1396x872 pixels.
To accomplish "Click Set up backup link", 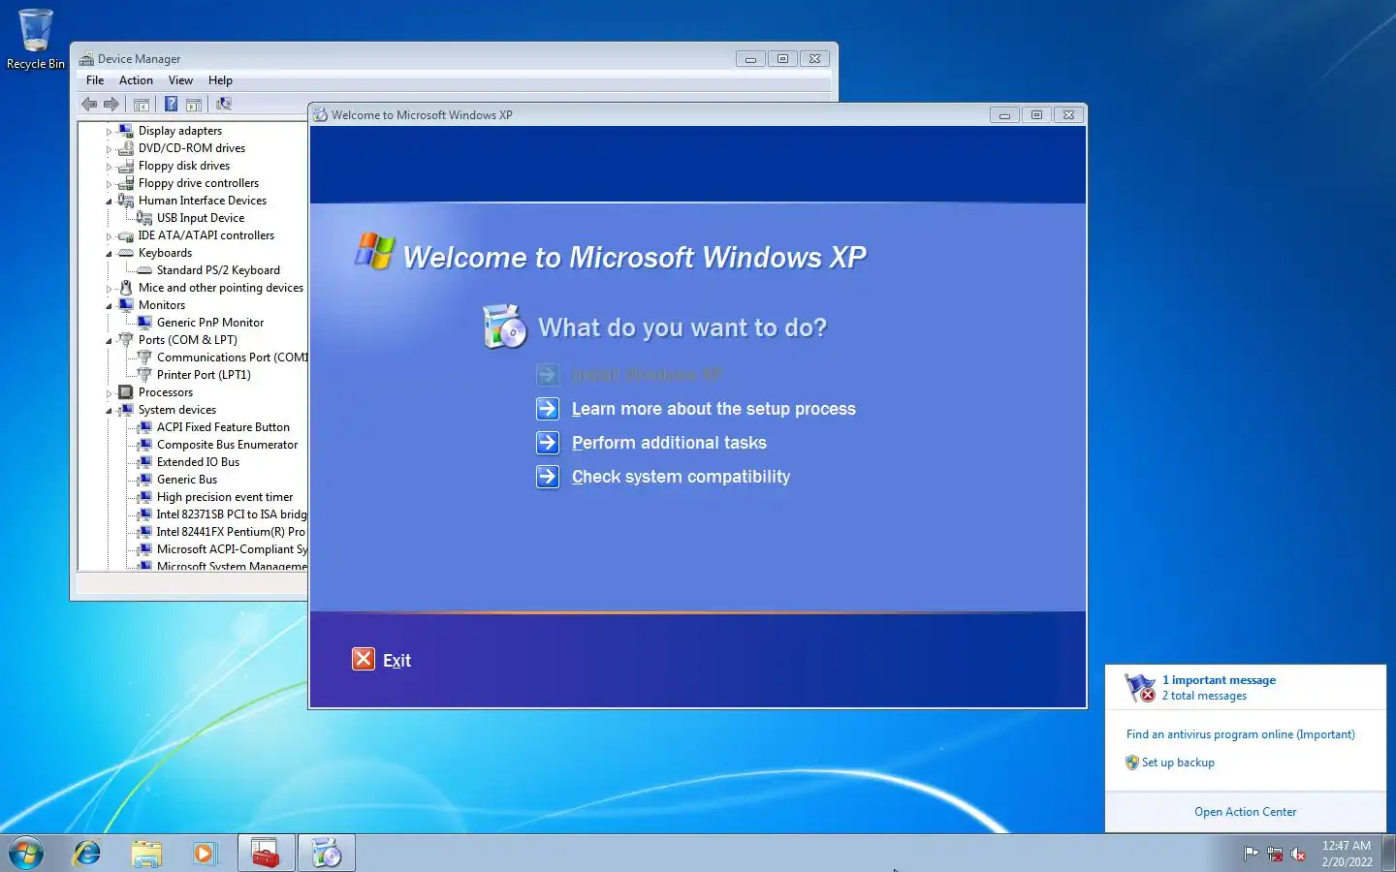I will pyautogui.click(x=1178, y=763).
